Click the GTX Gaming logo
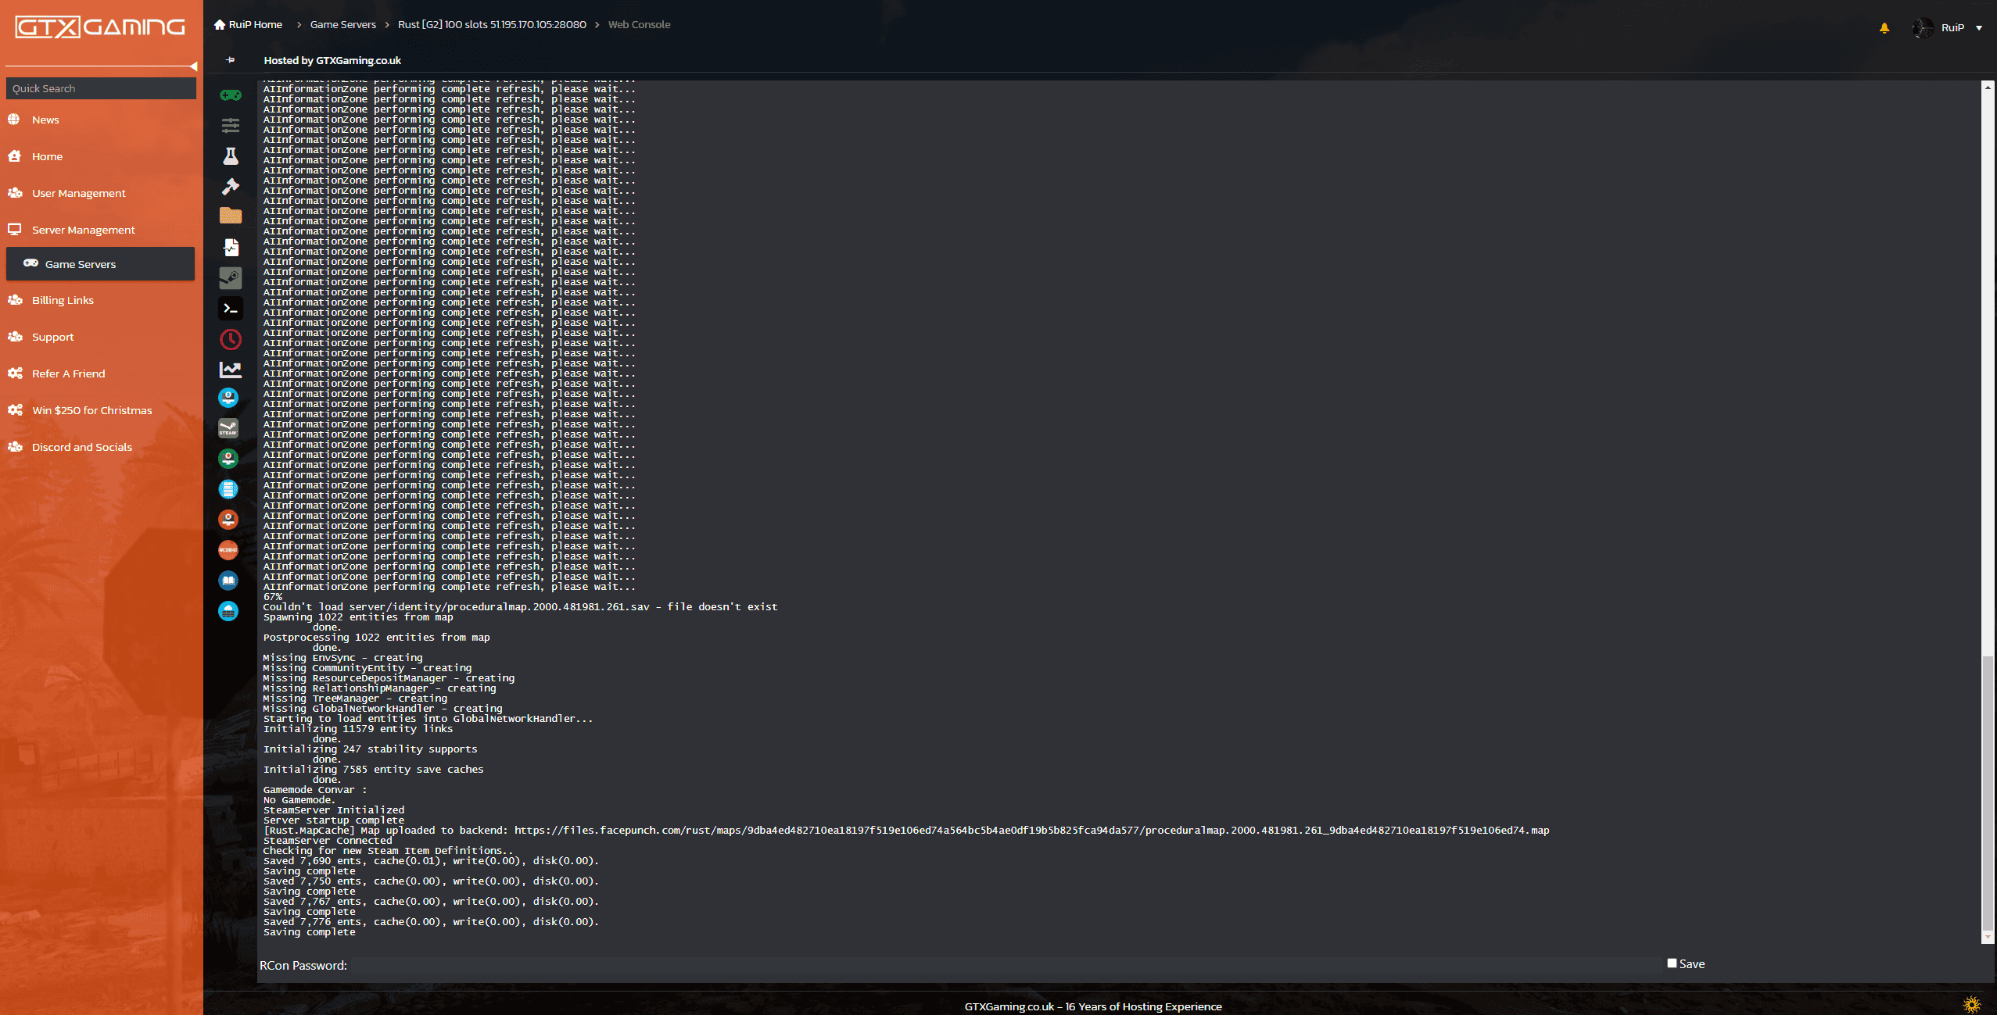Viewport: 1997px width, 1015px height. click(100, 27)
